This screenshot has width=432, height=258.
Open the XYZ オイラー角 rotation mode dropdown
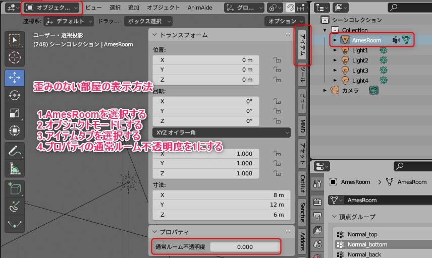(221, 133)
